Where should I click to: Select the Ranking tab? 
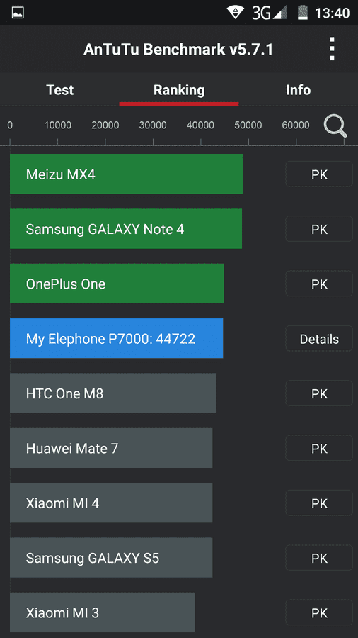pyautogui.click(x=179, y=89)
